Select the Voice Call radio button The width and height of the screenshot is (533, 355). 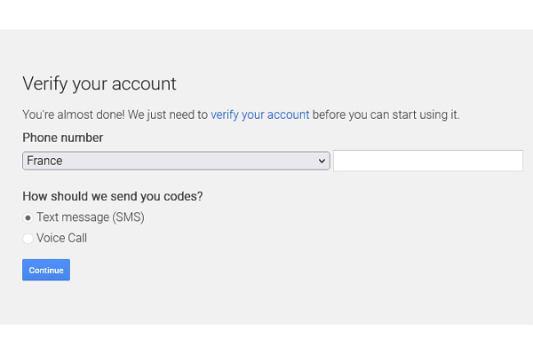pos(28,238)
